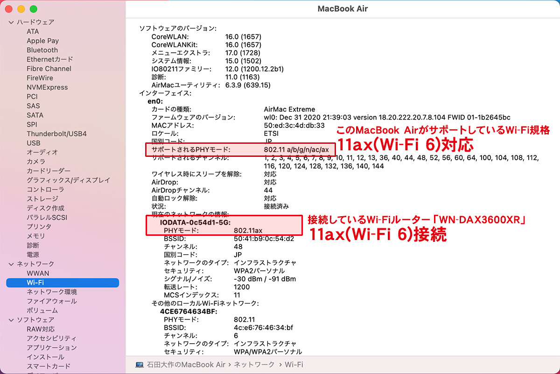
Task: Collapse the ネットワーク section
Action: (x=11, y=264)
